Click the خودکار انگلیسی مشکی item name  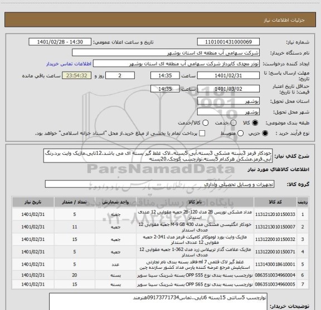point(195,227)
